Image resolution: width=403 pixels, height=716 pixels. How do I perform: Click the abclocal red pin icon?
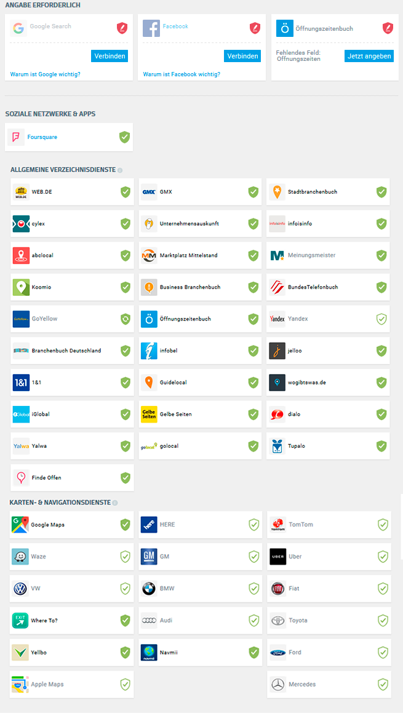pyautogui.click(x=21, y=255)
